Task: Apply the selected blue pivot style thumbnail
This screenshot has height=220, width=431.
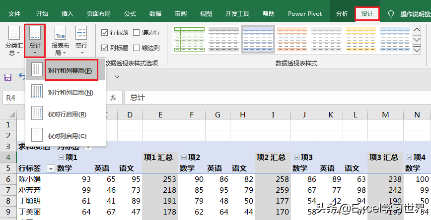Action: [x=258, y=39]
